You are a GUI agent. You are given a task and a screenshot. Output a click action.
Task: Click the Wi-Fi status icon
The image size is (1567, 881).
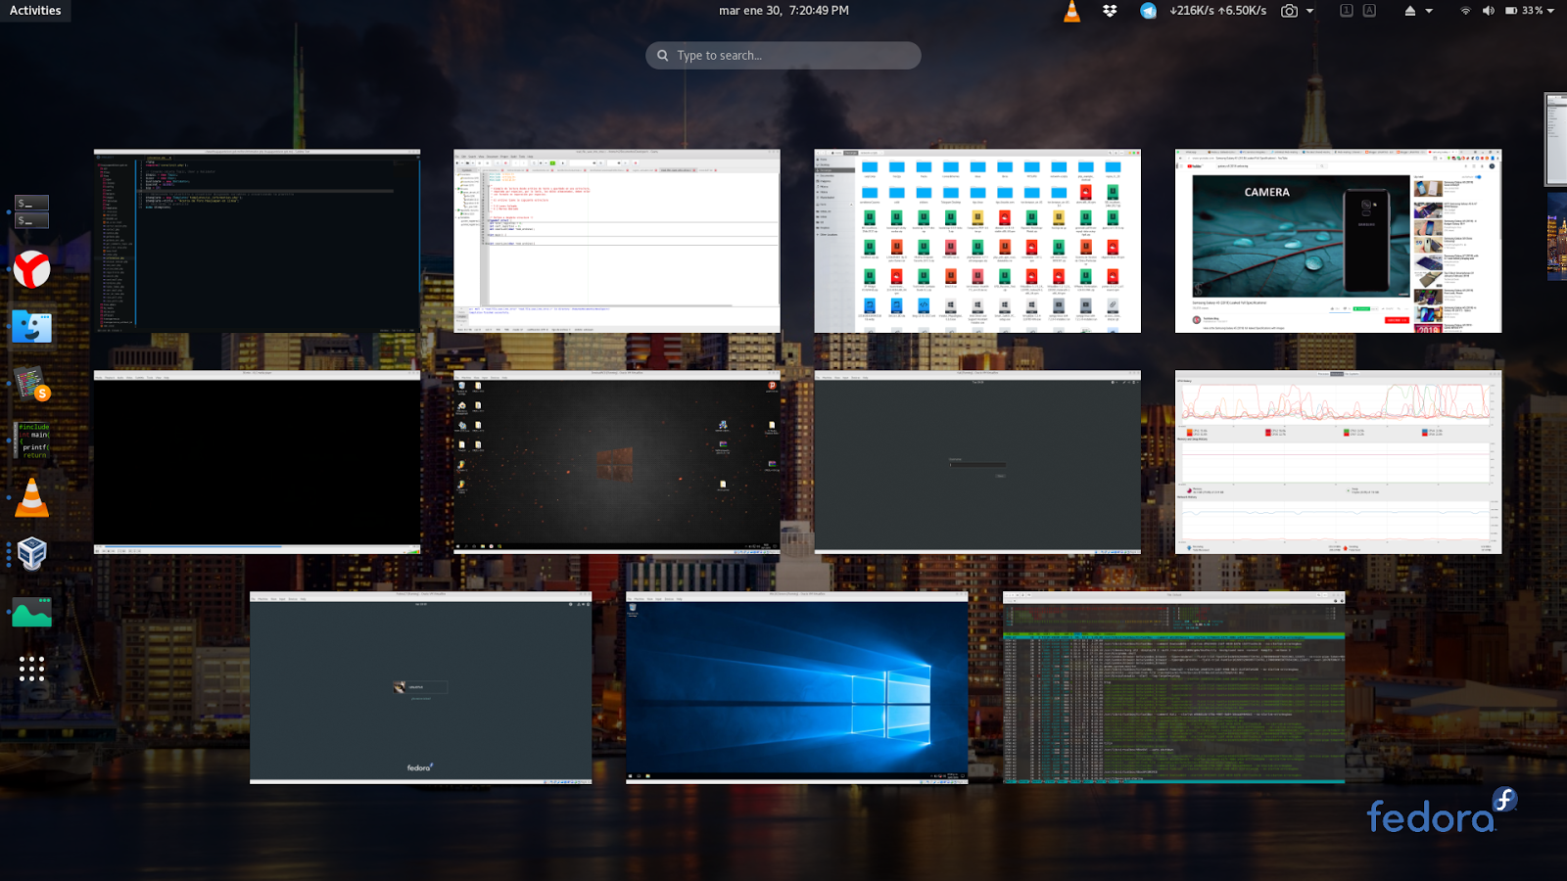[x=1466, y=11]
